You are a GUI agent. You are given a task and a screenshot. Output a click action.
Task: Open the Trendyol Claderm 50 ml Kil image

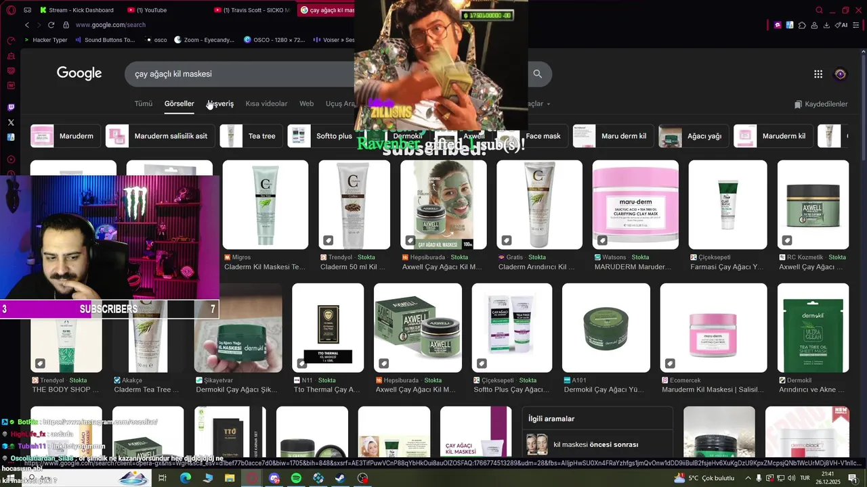[x=354, y=205]
